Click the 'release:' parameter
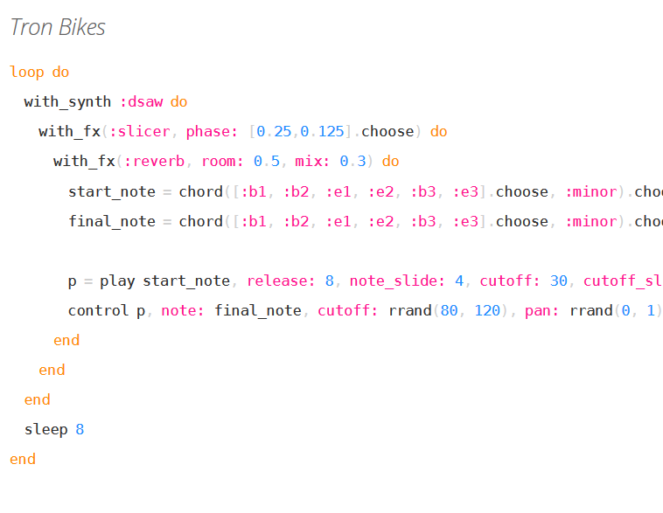The image size is (663, 513). [281, 281]
